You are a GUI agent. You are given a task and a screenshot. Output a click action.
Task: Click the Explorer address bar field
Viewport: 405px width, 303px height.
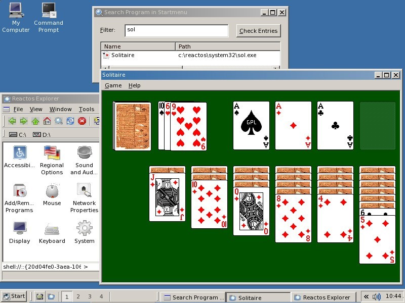pos(42,267)
